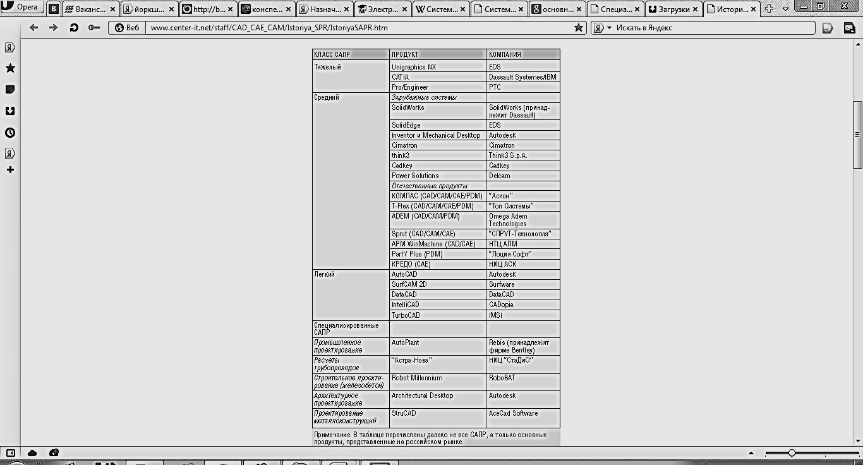Close the Загрузки tab
The height and width of the screenshot is (465, 863).
[696, 9]
